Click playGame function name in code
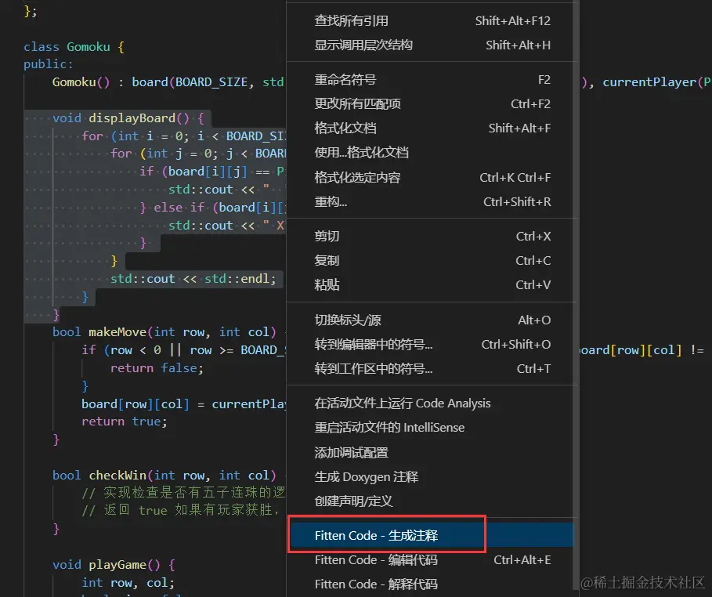Image resolution: width=712 pixels, height=597 pixels. pos(117,565)
